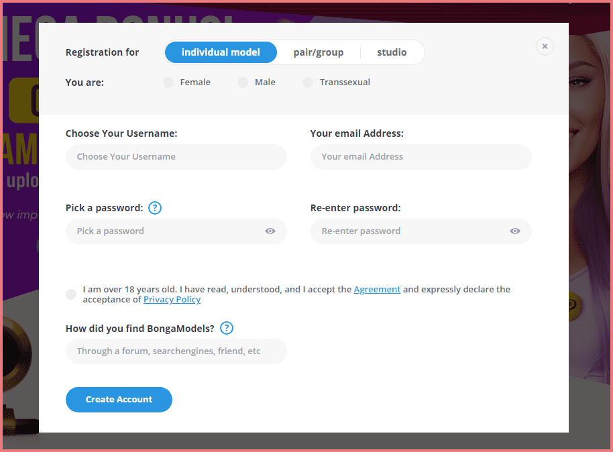Open the Agreement link
This screenshot has height=452, width=613.
tap(377, 290)
